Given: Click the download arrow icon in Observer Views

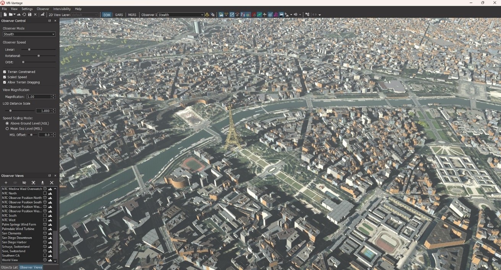Looking at the screenshot, I should (42, 183).
